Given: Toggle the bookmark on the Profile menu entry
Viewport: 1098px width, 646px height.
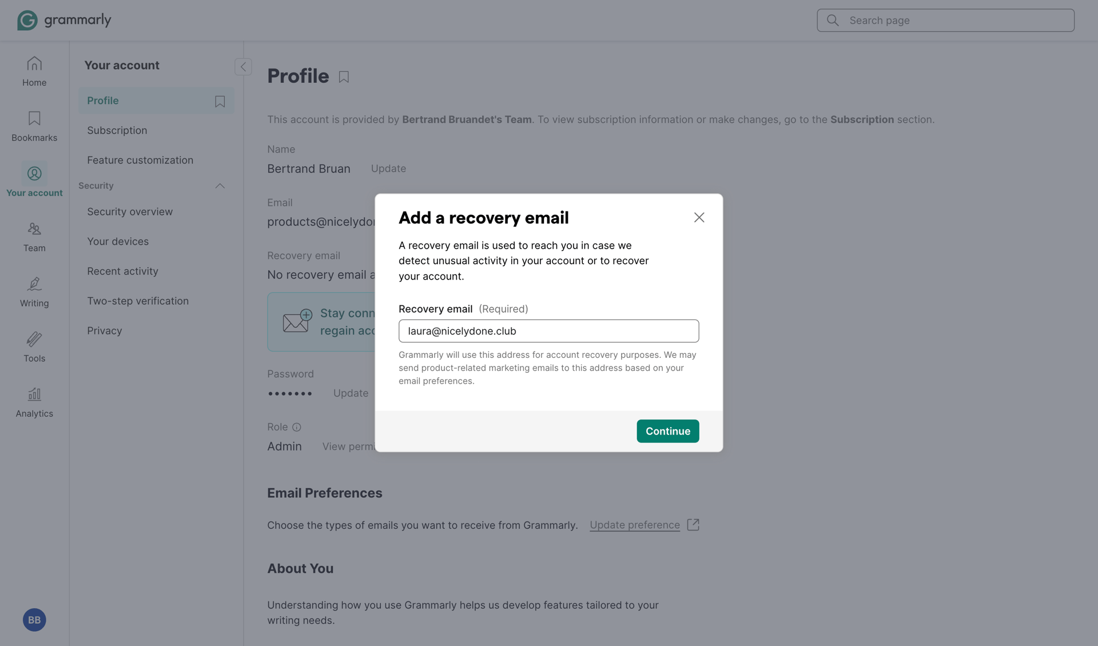Looking at the screenshot, I should (x=220, y=101).
